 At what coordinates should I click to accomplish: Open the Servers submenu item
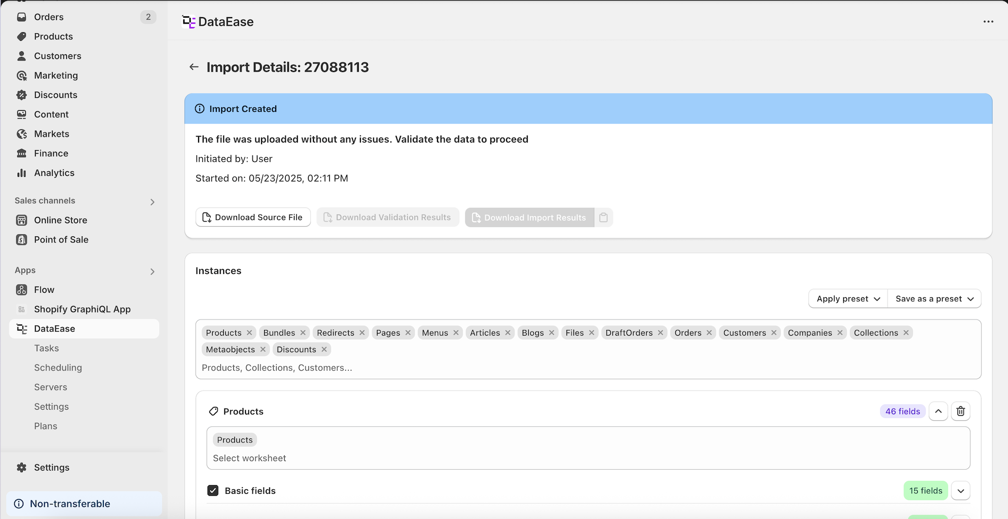point(50,387)
